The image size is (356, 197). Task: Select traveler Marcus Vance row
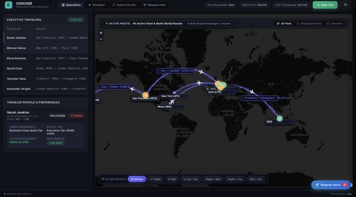46,48
